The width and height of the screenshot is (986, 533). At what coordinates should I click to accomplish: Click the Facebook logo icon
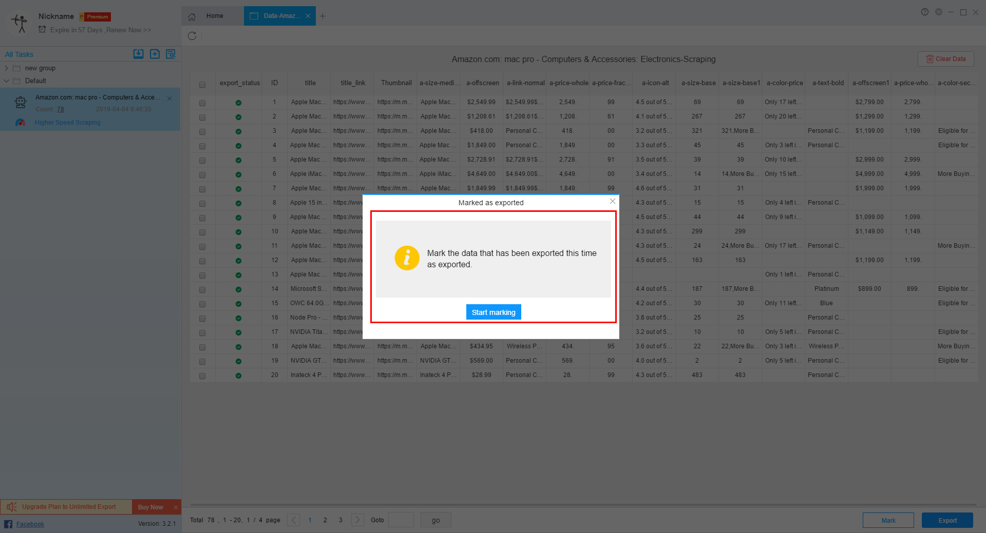[x=8, y=524]
